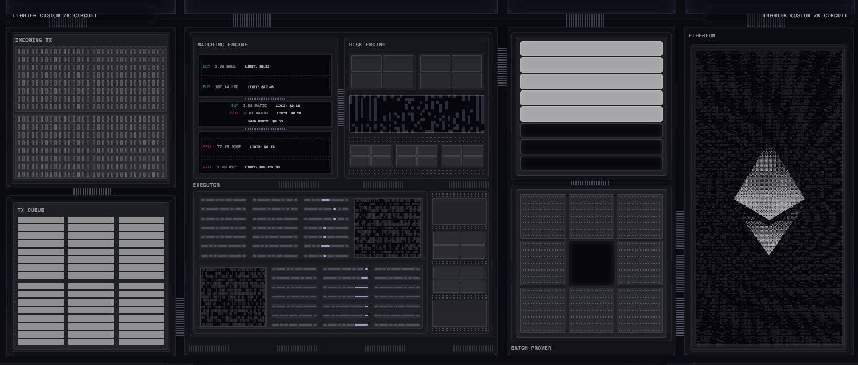Click the upper bit grid in INCOMING_TX
Screen dimensions: 858x365
point(91,79)
